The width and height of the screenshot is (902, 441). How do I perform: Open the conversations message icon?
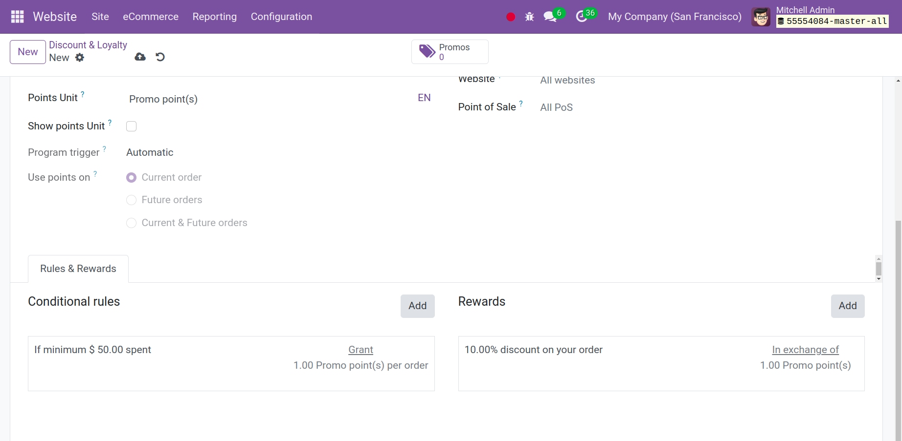pyautogui.click(x=550, y=17)
